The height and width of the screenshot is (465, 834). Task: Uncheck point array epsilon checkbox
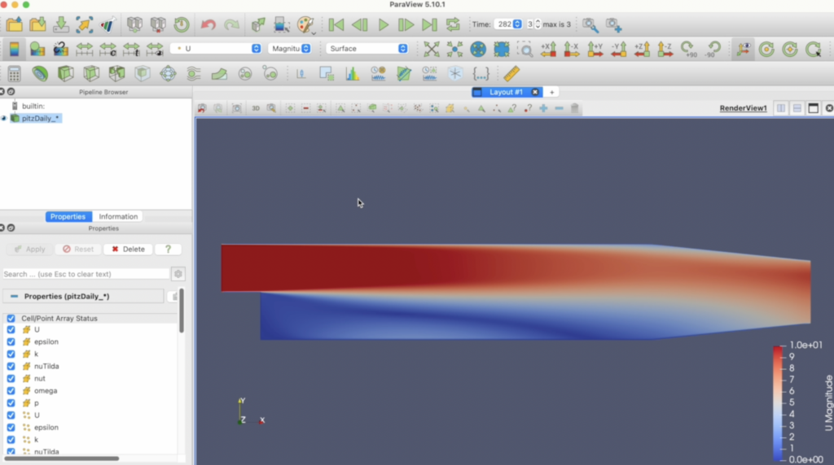point(11,428)
